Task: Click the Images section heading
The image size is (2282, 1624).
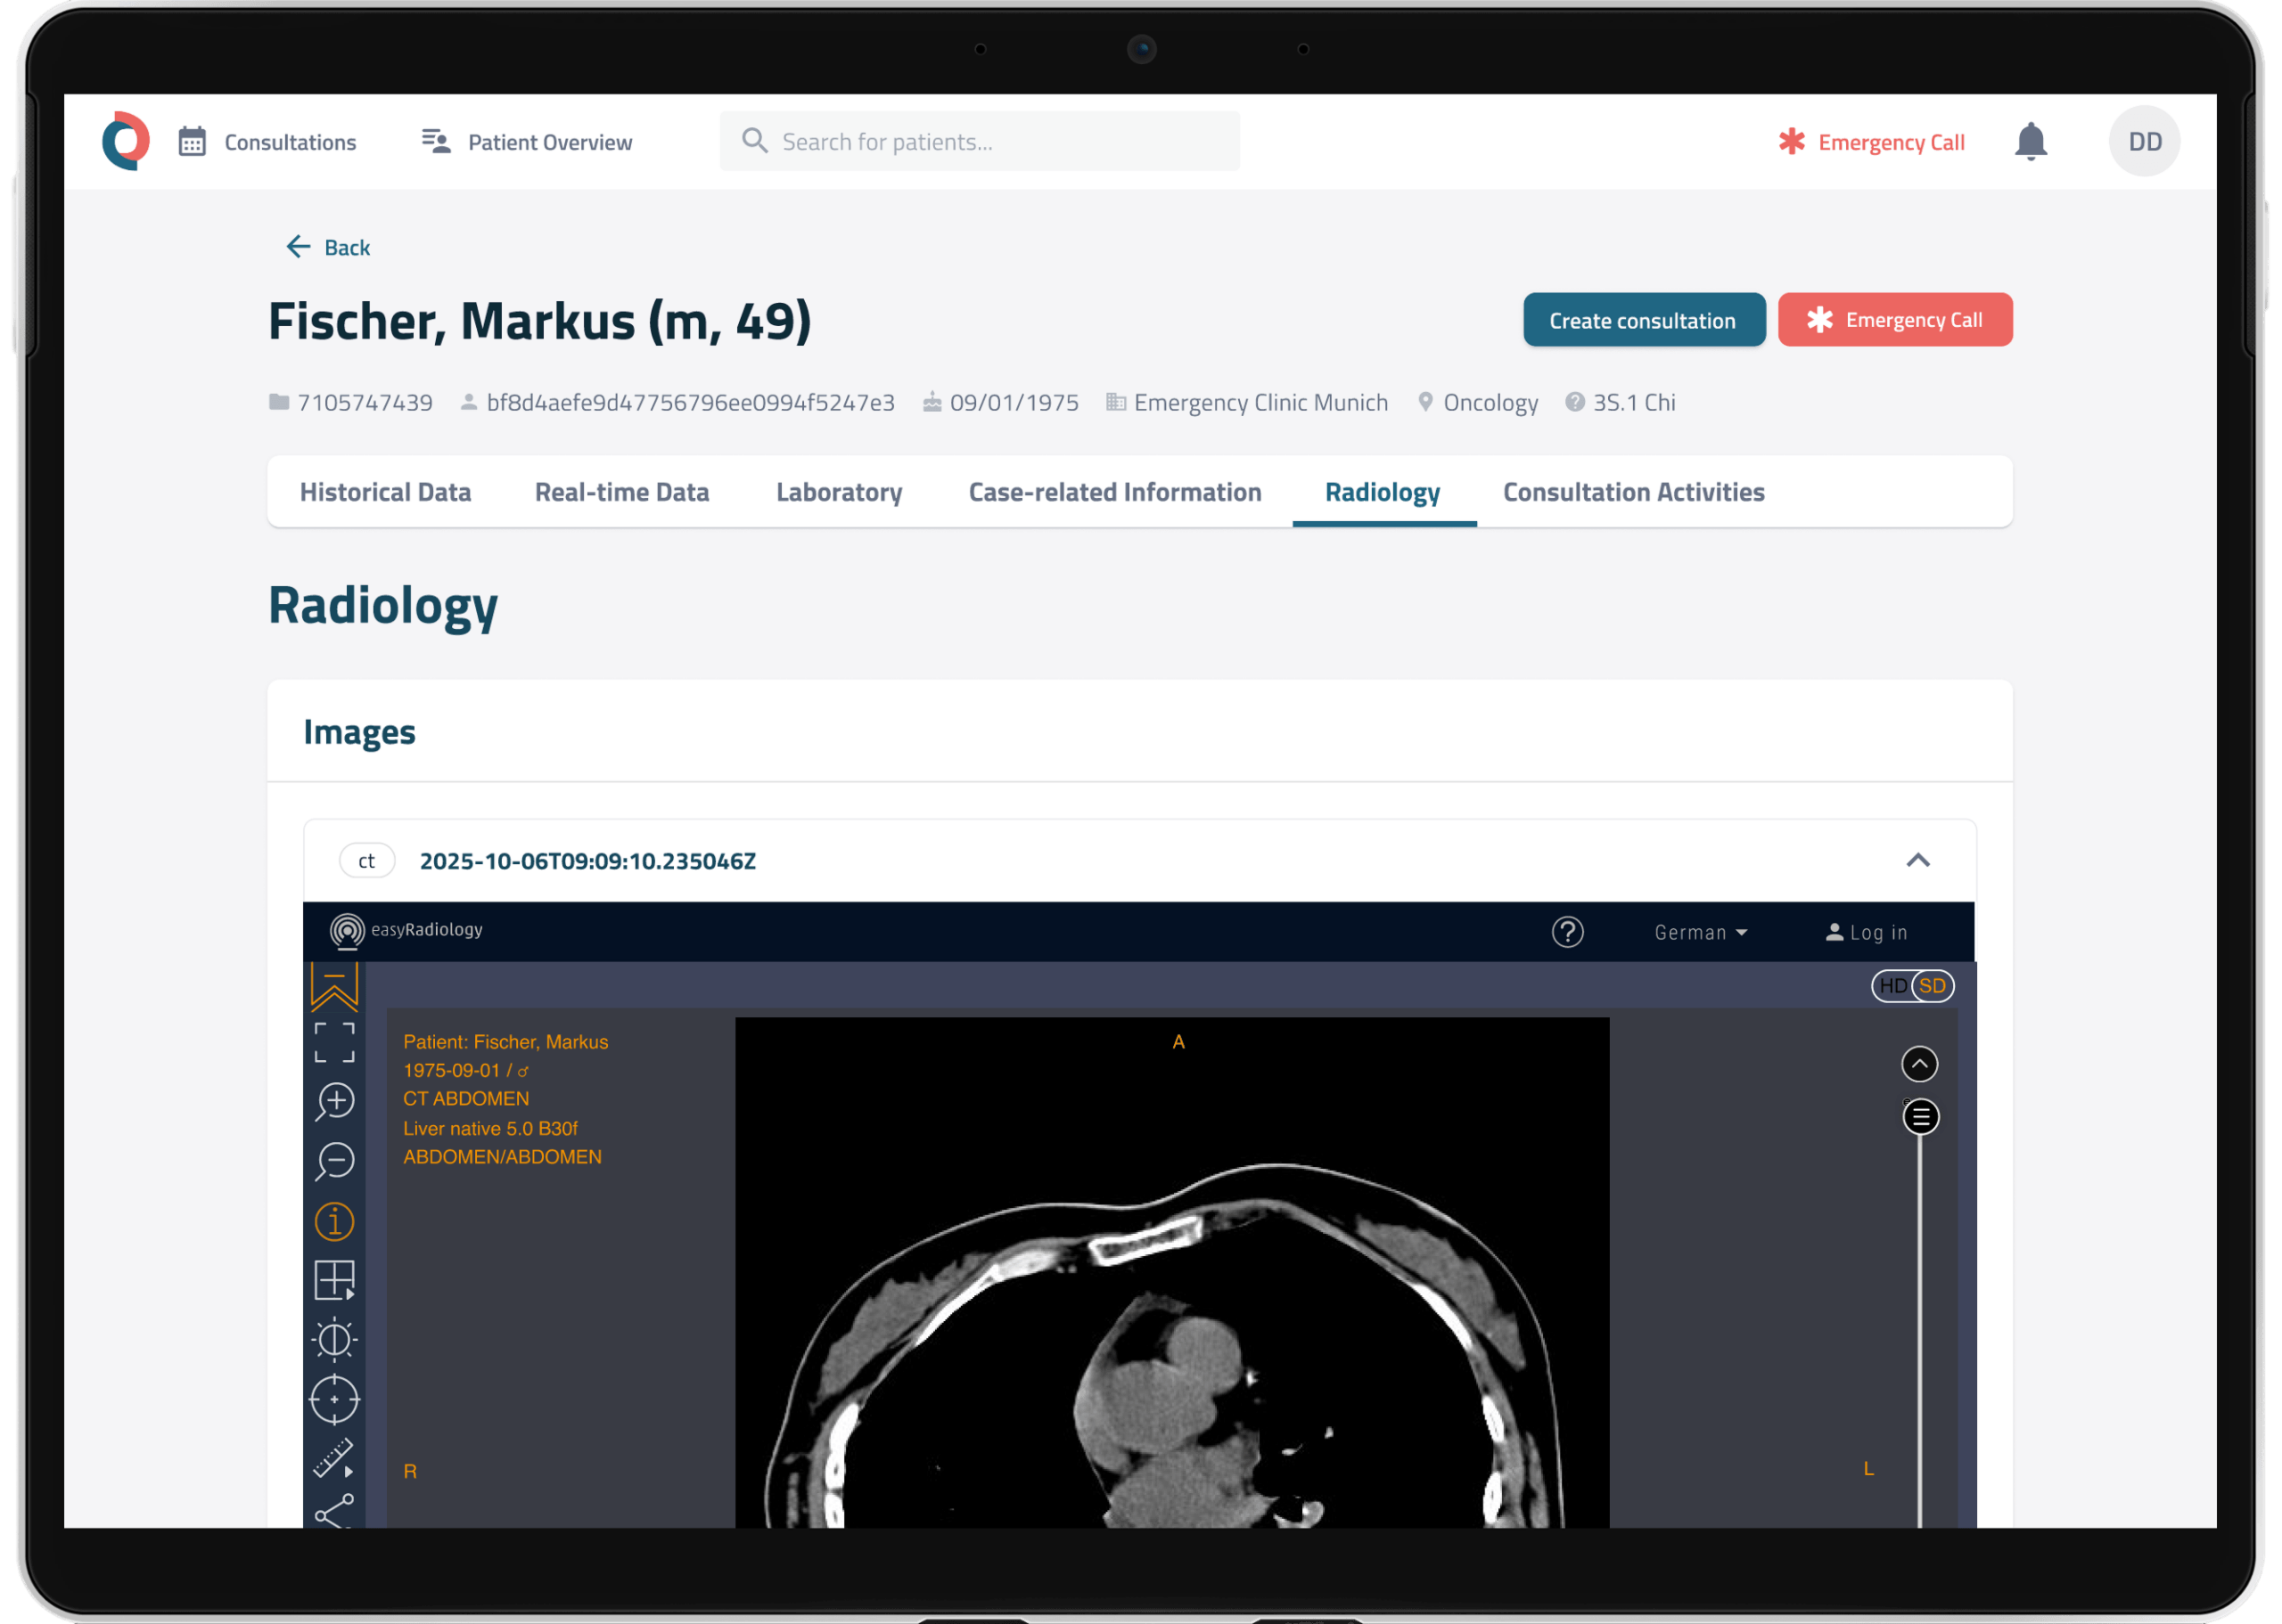Action: [x=359, y=732]
